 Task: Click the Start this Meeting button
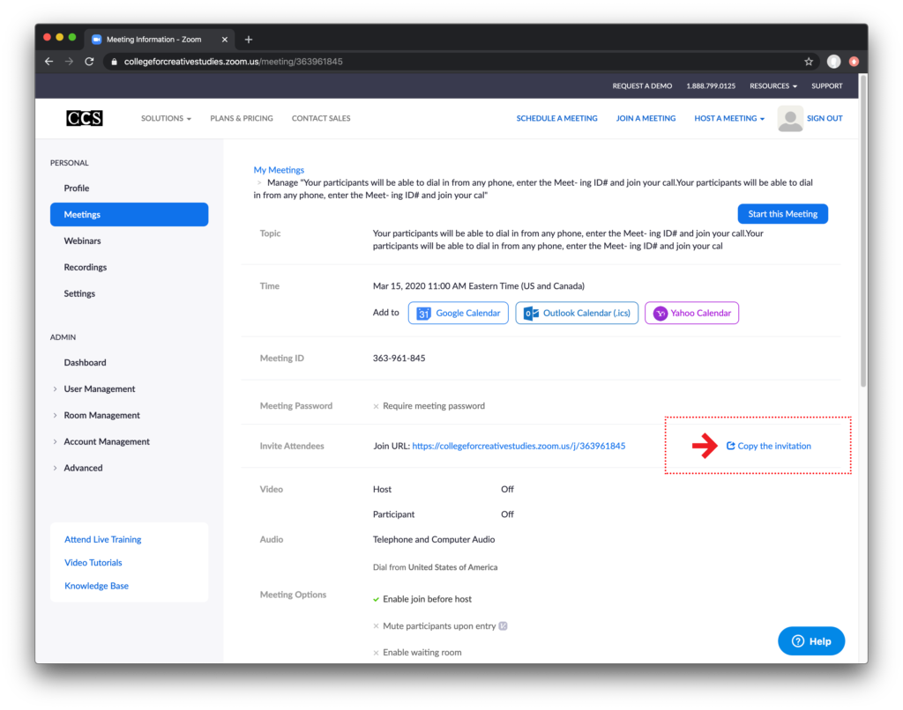coord(782,214)
